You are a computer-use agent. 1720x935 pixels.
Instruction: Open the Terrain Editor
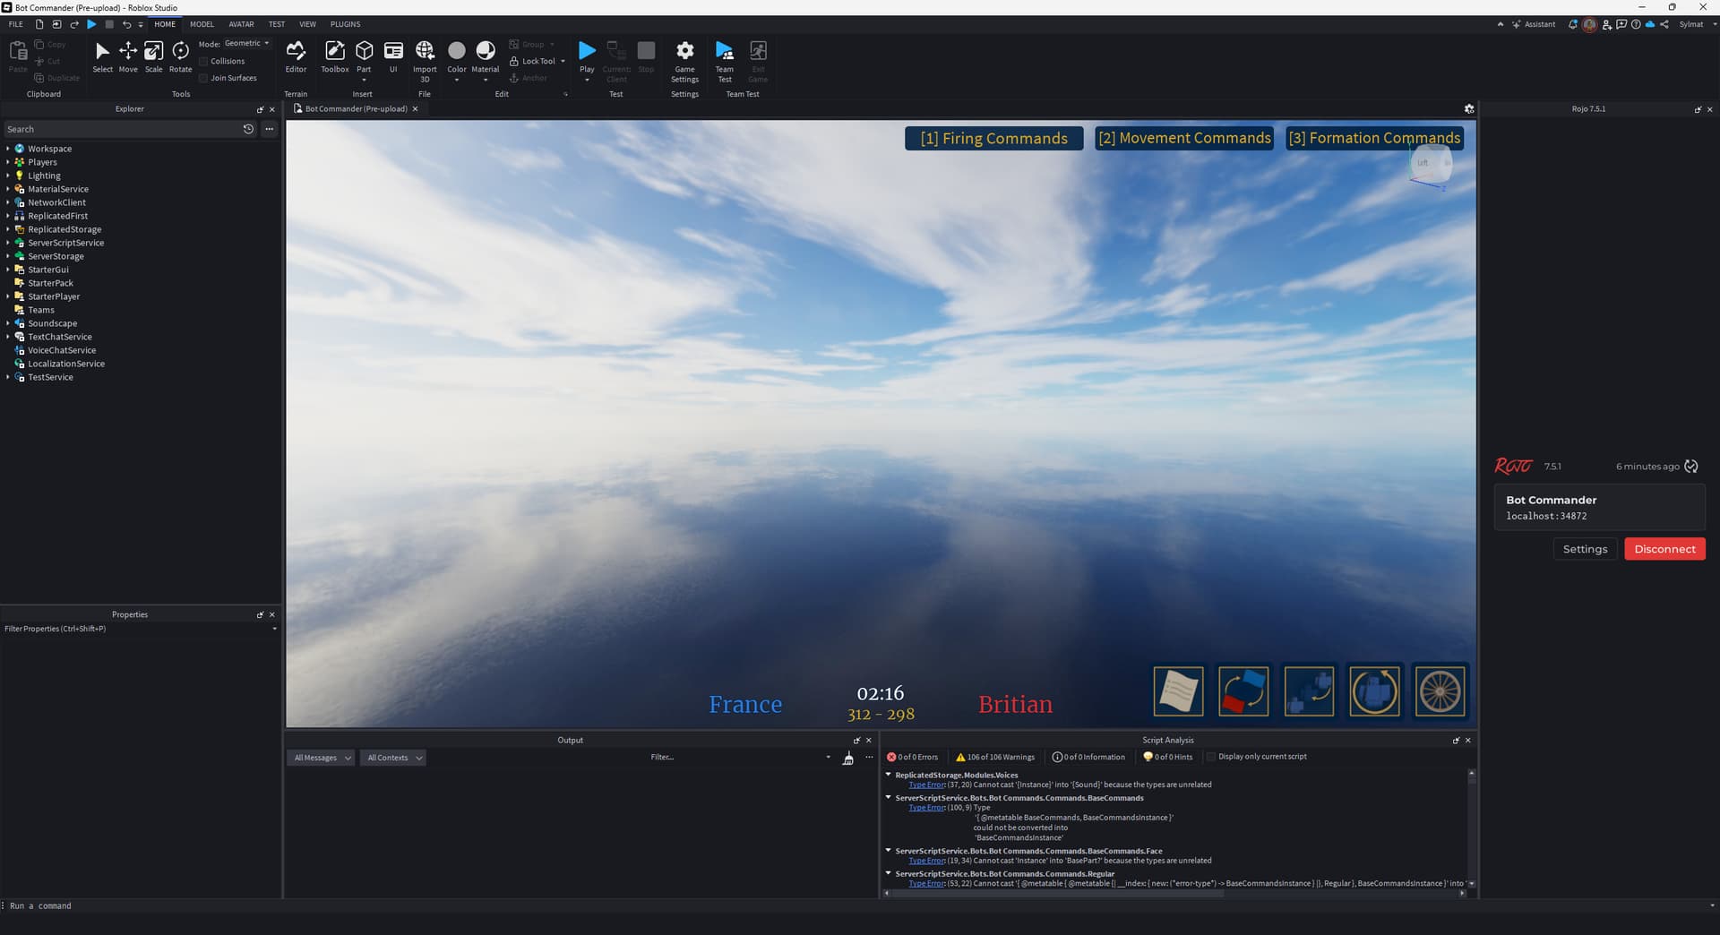coord(296,56)
